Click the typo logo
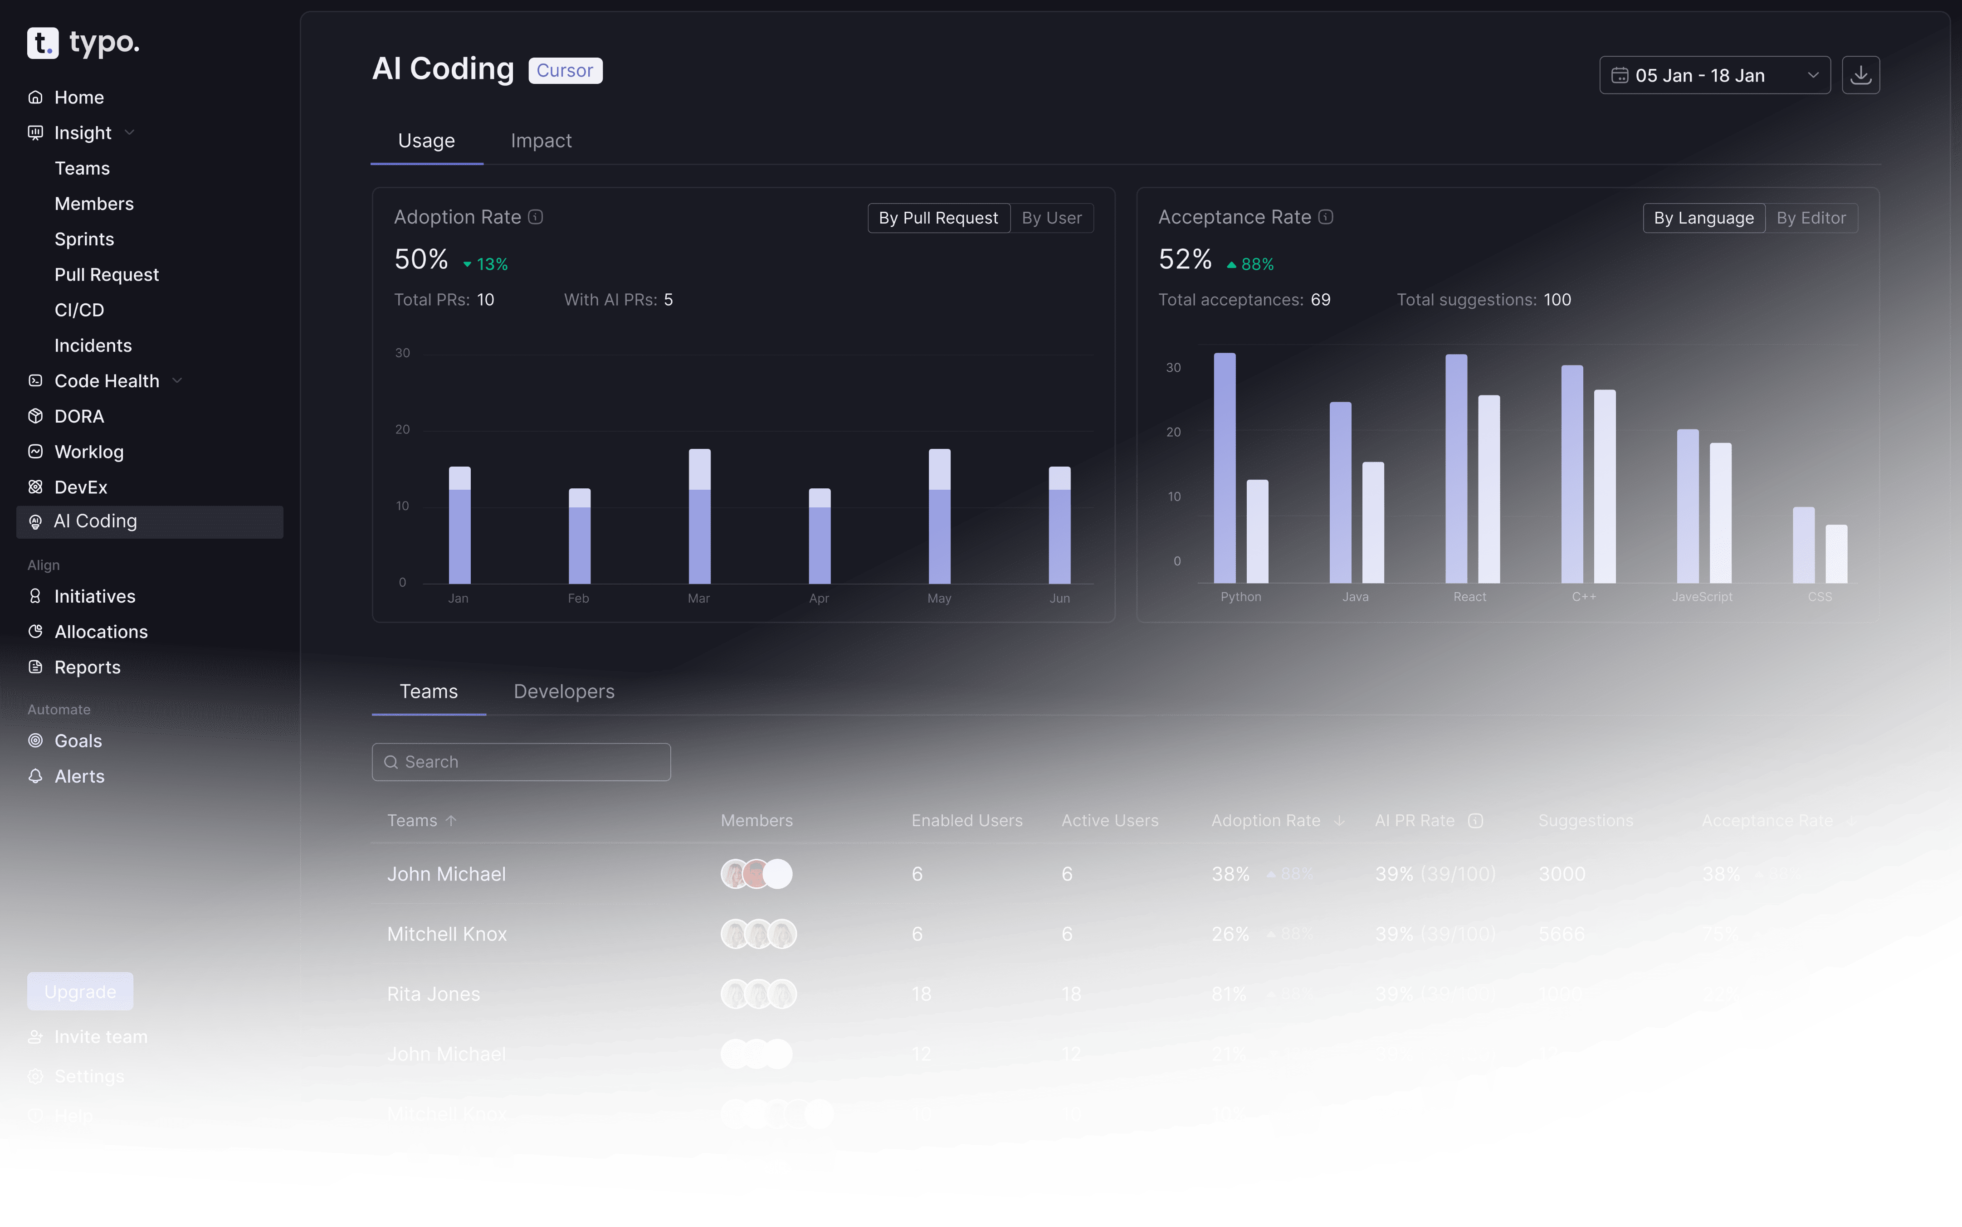 pos(83,42)
